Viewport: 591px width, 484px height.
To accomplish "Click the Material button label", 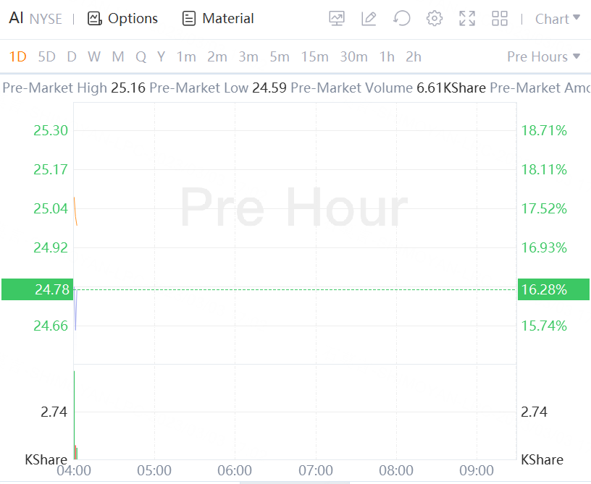I will (228, 19).
